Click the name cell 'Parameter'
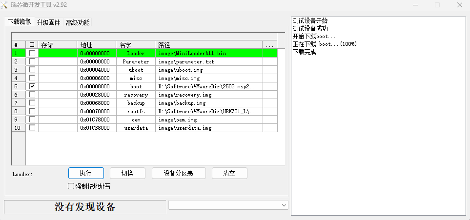 (x=136, y=61)
